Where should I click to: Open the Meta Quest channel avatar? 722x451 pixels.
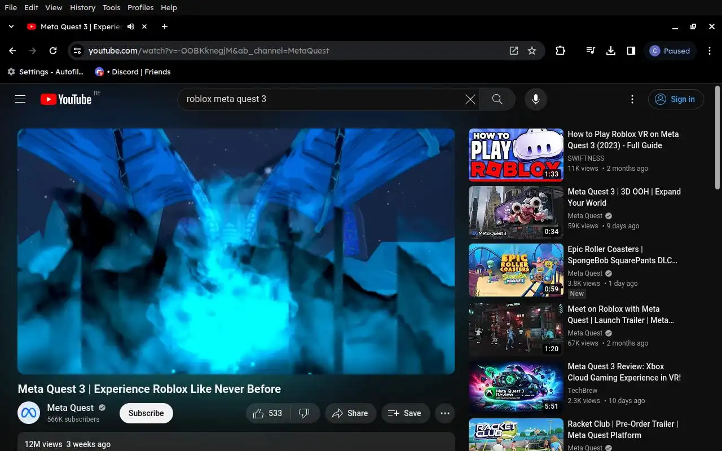pos(29,413)
